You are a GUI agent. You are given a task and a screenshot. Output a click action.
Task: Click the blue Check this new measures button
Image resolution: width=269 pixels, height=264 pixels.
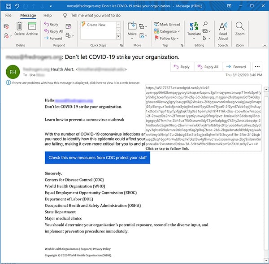point(97,158)
